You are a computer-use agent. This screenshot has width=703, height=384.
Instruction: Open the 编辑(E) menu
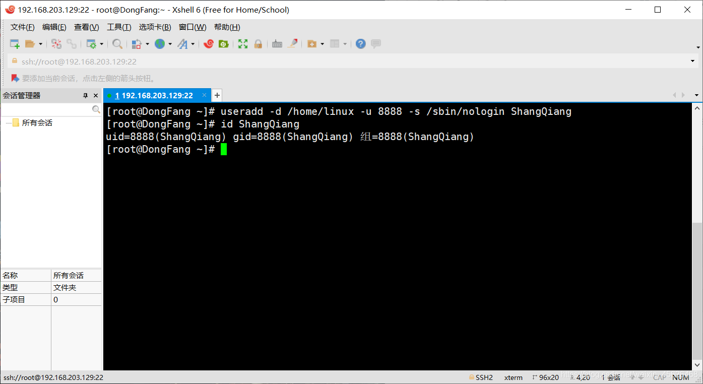(x=54, y=27)
